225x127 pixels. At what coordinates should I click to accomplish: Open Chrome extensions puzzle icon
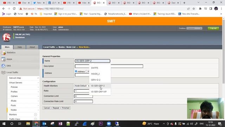pyautogui.click(x=200, y=8)
